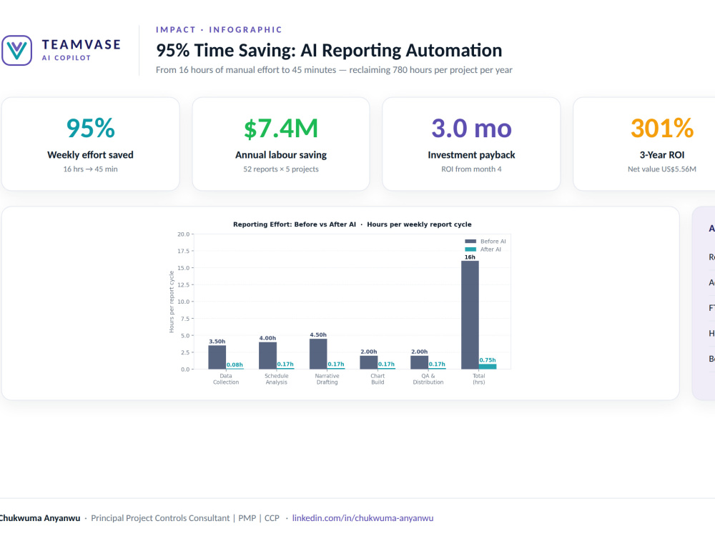The height and width of the screenshot is (536, 715).
Task: Click the 16 hrs → 45 min caption
Action: pyautogui.click(x=90, y=169)
